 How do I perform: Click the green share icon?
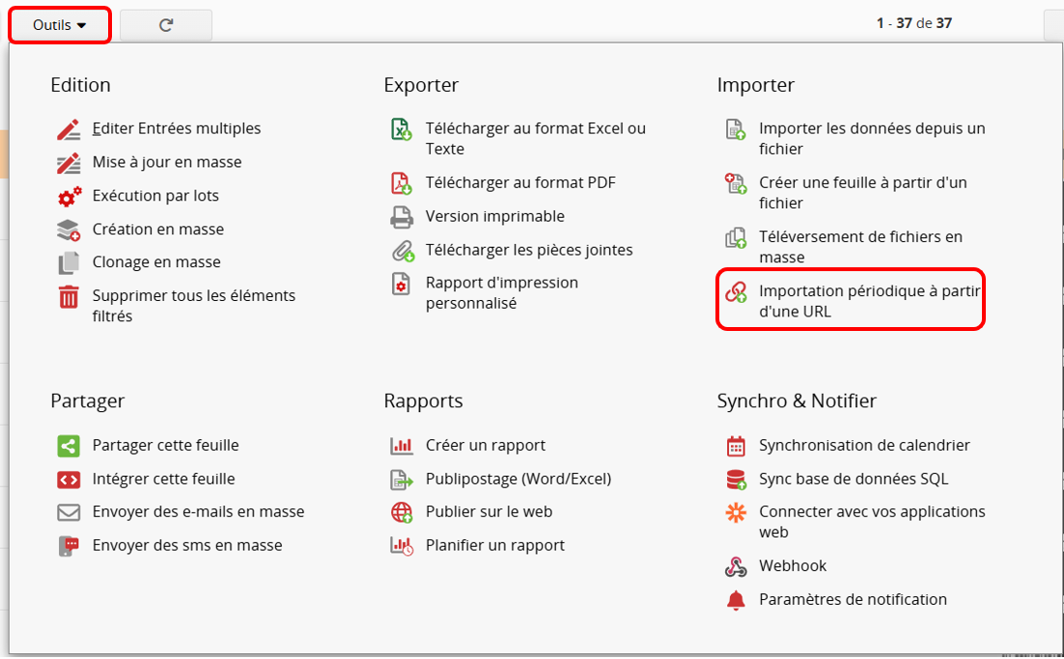coord(69,446)
